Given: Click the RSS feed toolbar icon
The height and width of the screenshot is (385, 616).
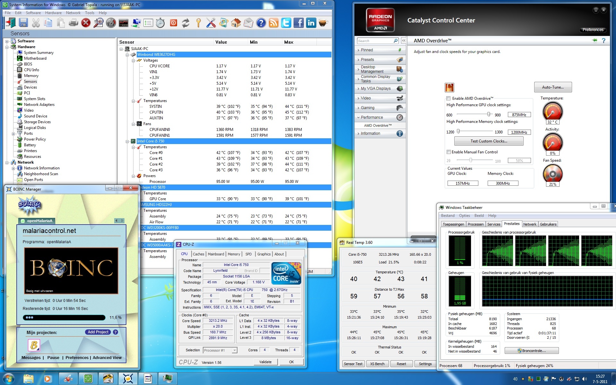Looking at the screenshot, I should point(273,23).
